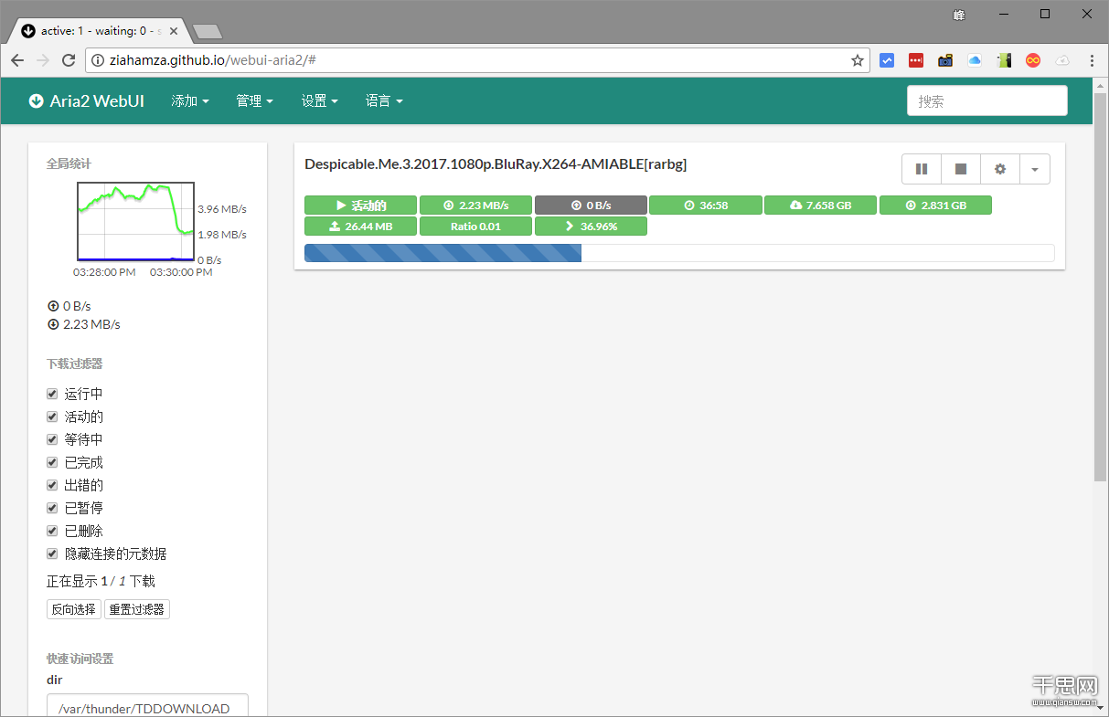This screenshot has height=717, width=1109.
Task: Click the 36.96% progress badge
Action: [x=591, y=226]
